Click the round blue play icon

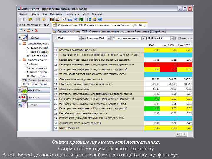click(100, 19)
